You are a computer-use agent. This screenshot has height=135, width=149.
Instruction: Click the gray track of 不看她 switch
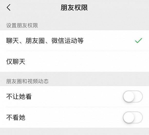tap(139, 118)
